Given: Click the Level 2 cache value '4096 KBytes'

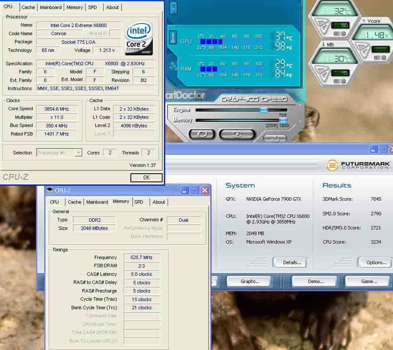Looking at the screenshot, I should coord(134,126).
